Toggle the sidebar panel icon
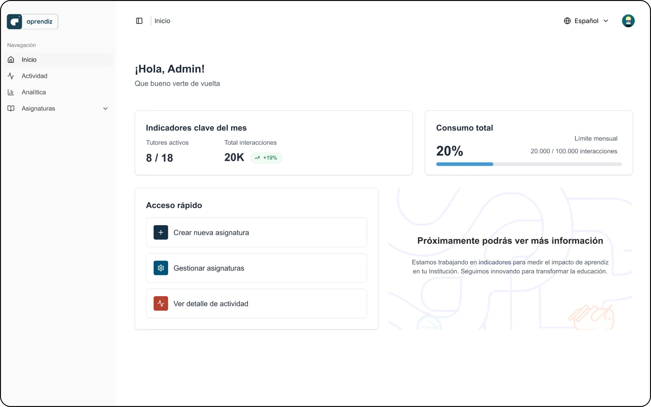 pos(139,21)
